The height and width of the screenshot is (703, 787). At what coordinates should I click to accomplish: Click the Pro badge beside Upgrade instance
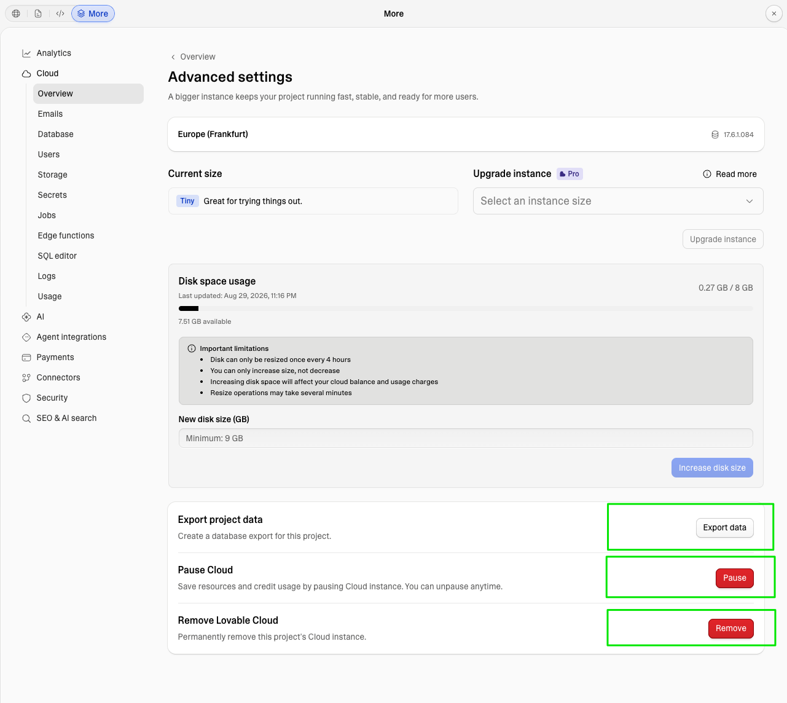coord(570,174)
